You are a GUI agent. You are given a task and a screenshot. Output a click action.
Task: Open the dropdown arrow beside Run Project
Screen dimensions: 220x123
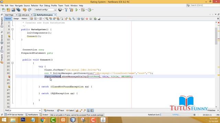point(79,10)
